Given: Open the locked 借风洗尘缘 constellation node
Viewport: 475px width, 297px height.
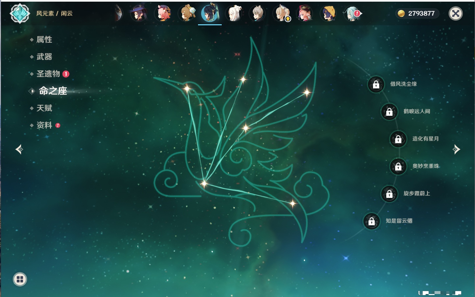Looking at the screenshot, I should pyautogui.click(x=376, y=84).
